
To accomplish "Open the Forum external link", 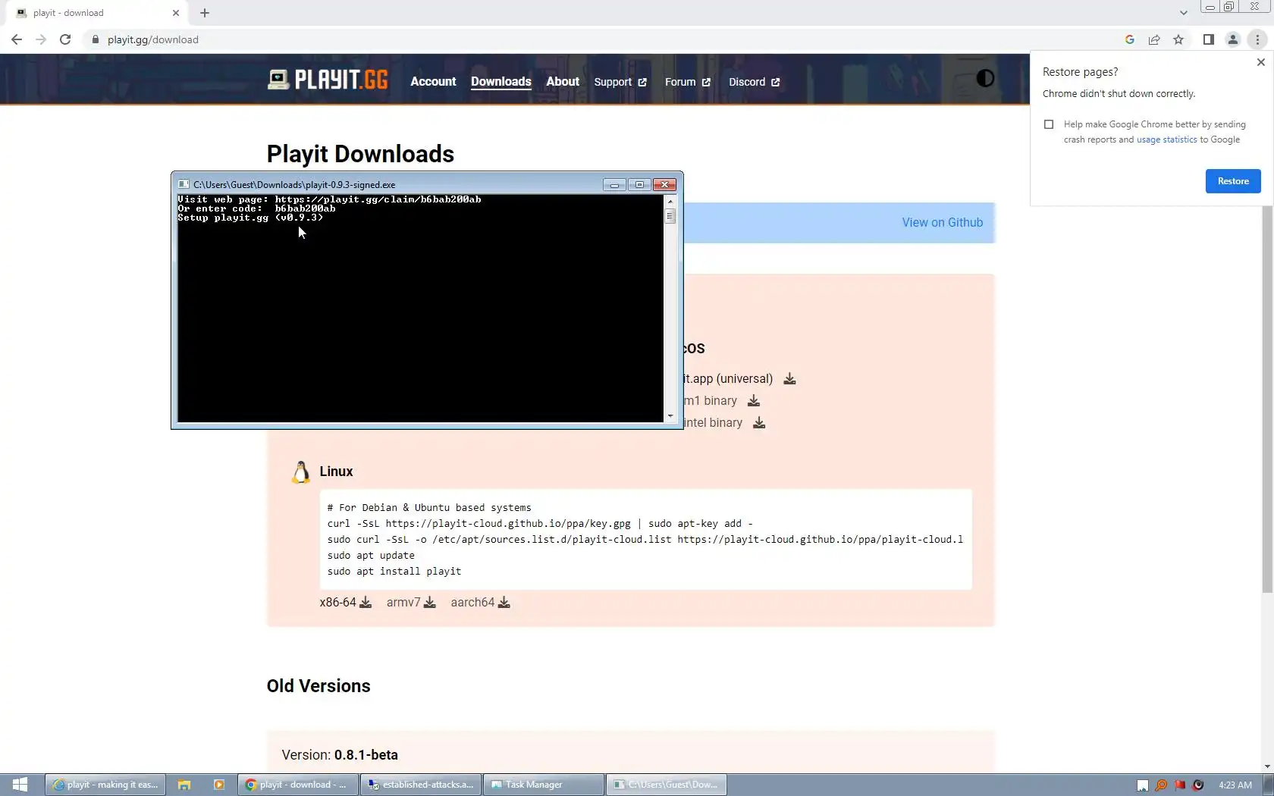I will (688, 82).
